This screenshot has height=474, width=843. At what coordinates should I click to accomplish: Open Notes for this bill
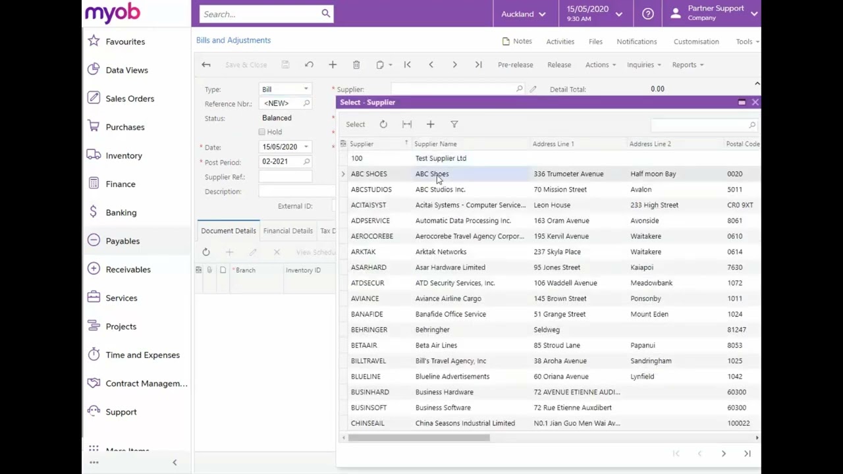[x=517, y=41]
